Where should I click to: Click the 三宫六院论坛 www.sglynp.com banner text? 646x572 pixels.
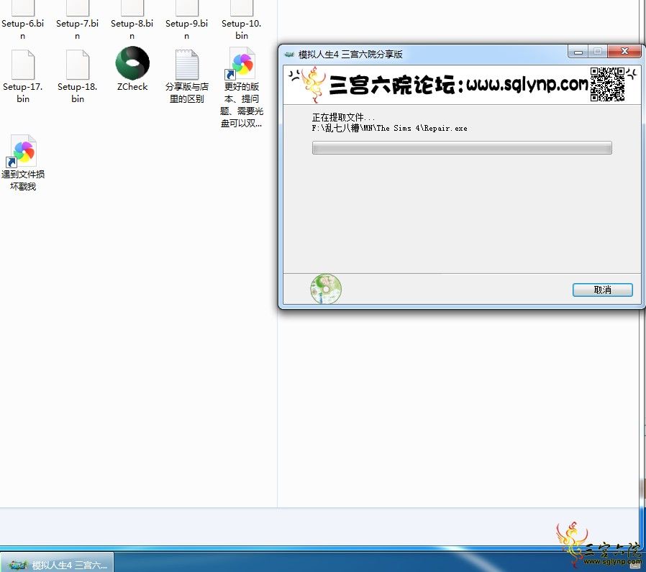458,85
